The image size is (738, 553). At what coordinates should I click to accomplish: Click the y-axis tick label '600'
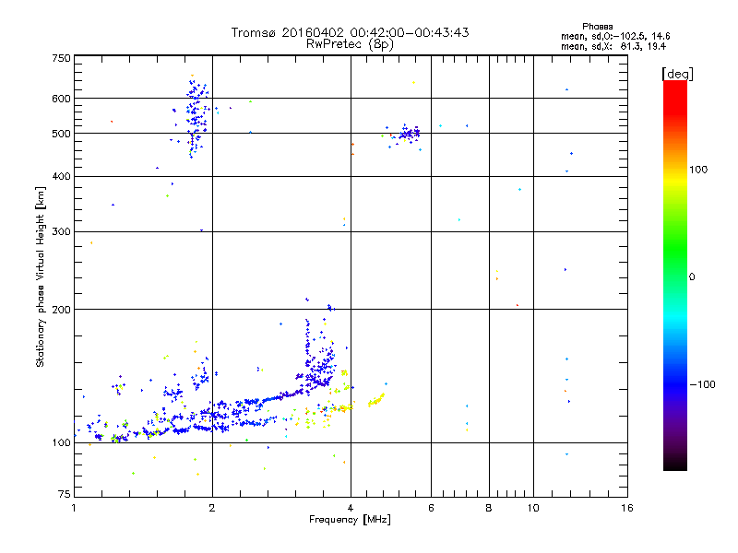click(x=61, y=99)
